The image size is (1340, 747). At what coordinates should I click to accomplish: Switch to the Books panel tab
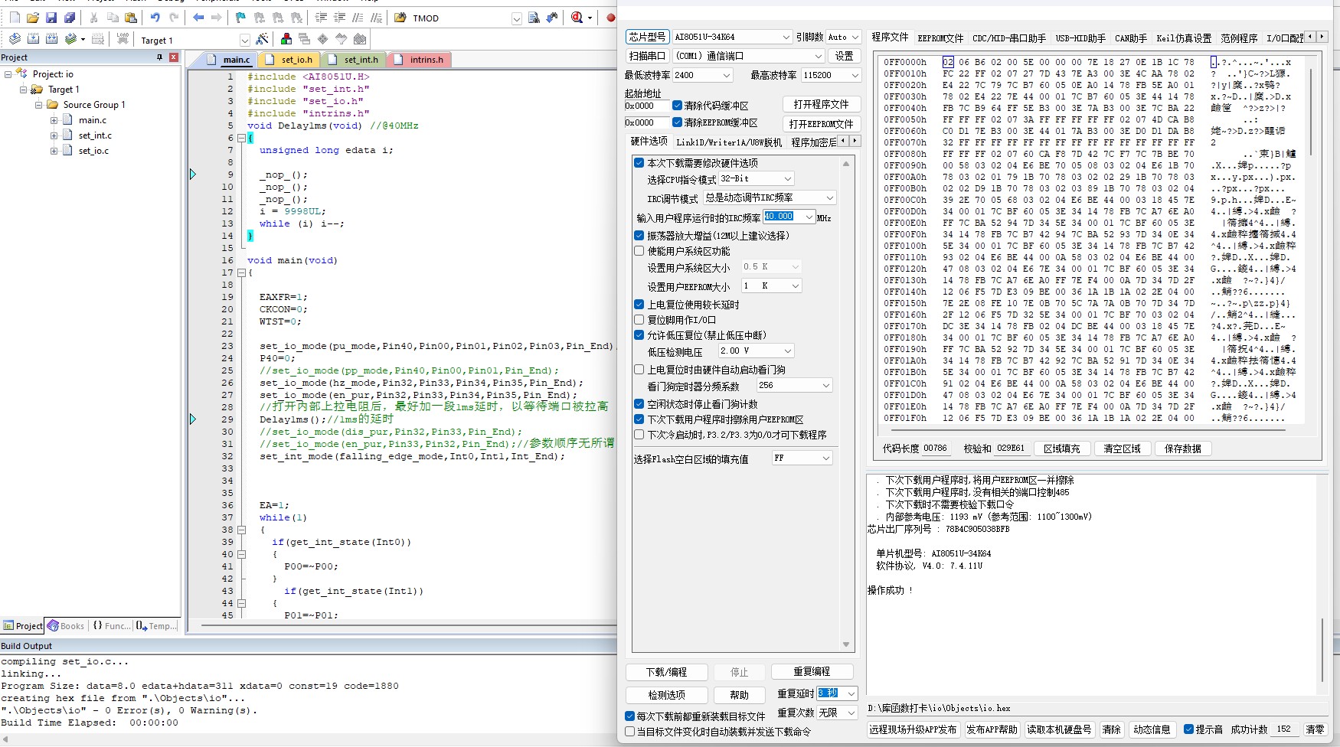tap(66, 626)
